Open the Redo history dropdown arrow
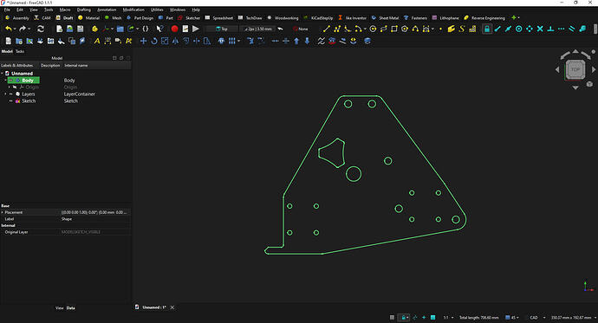 coord(29,29)
